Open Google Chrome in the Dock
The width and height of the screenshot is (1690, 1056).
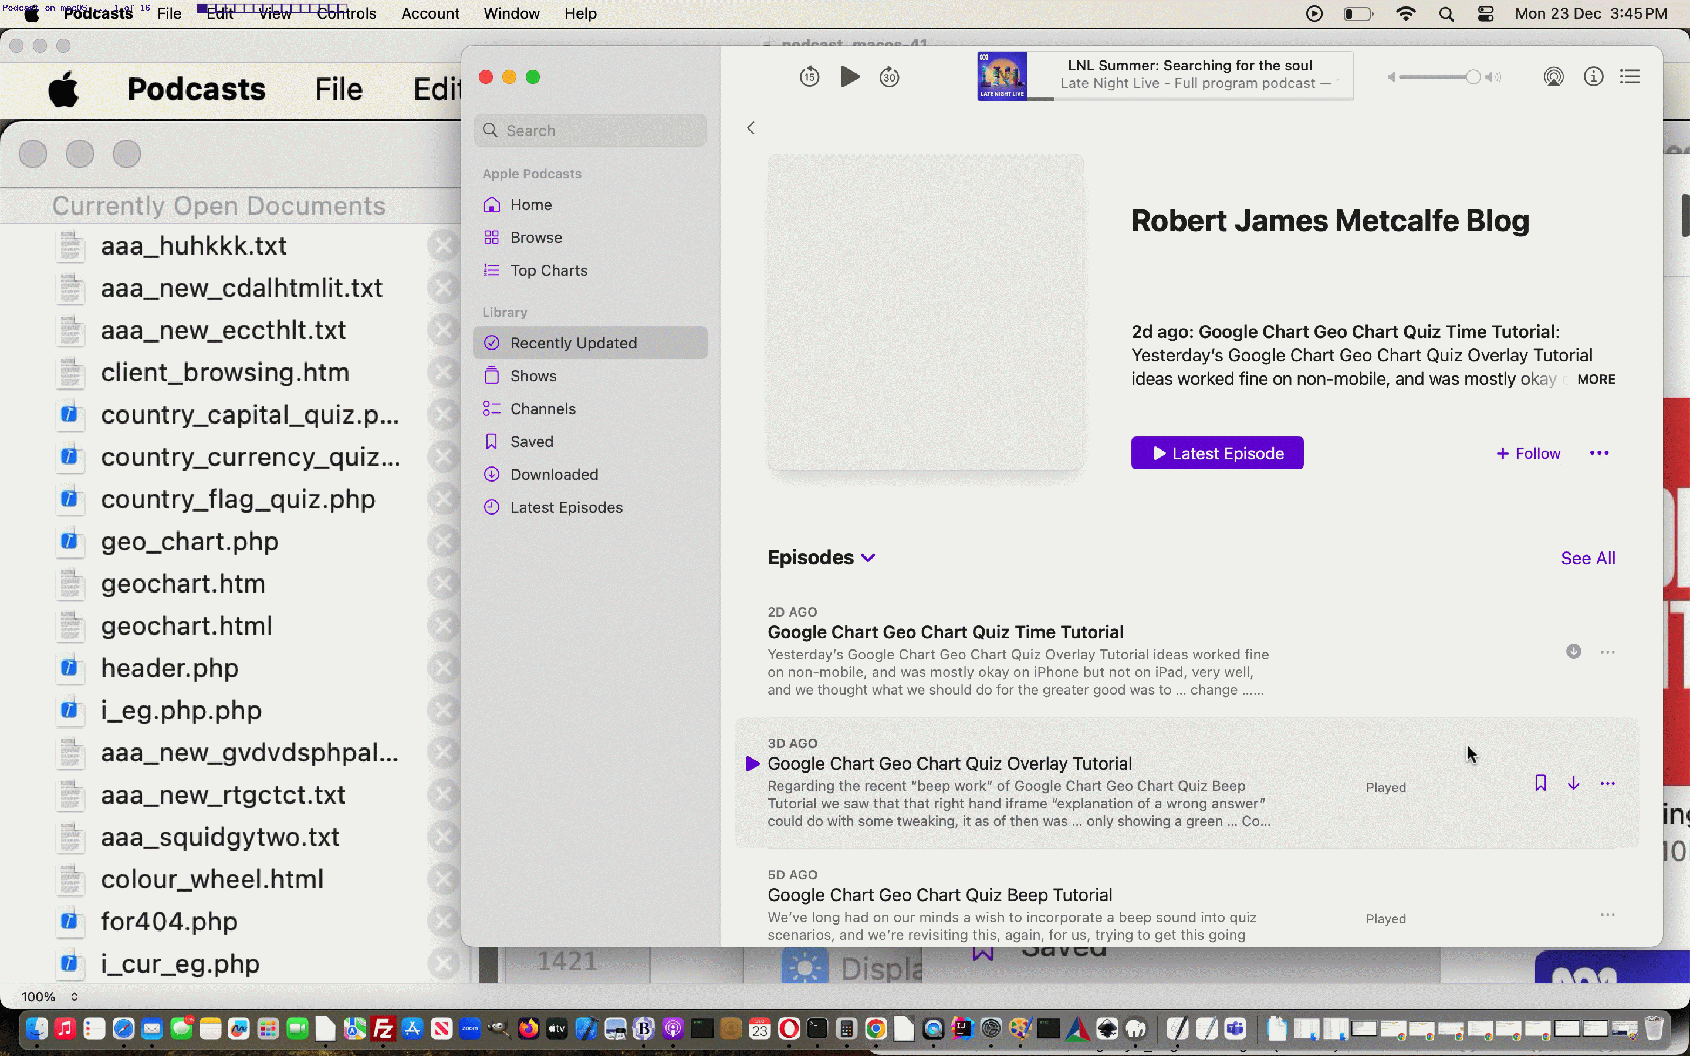[875, 1029]
